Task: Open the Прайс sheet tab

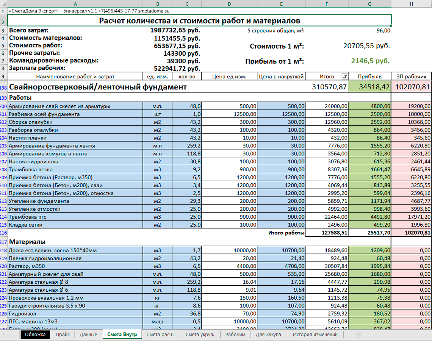Action: click(63, 335)
